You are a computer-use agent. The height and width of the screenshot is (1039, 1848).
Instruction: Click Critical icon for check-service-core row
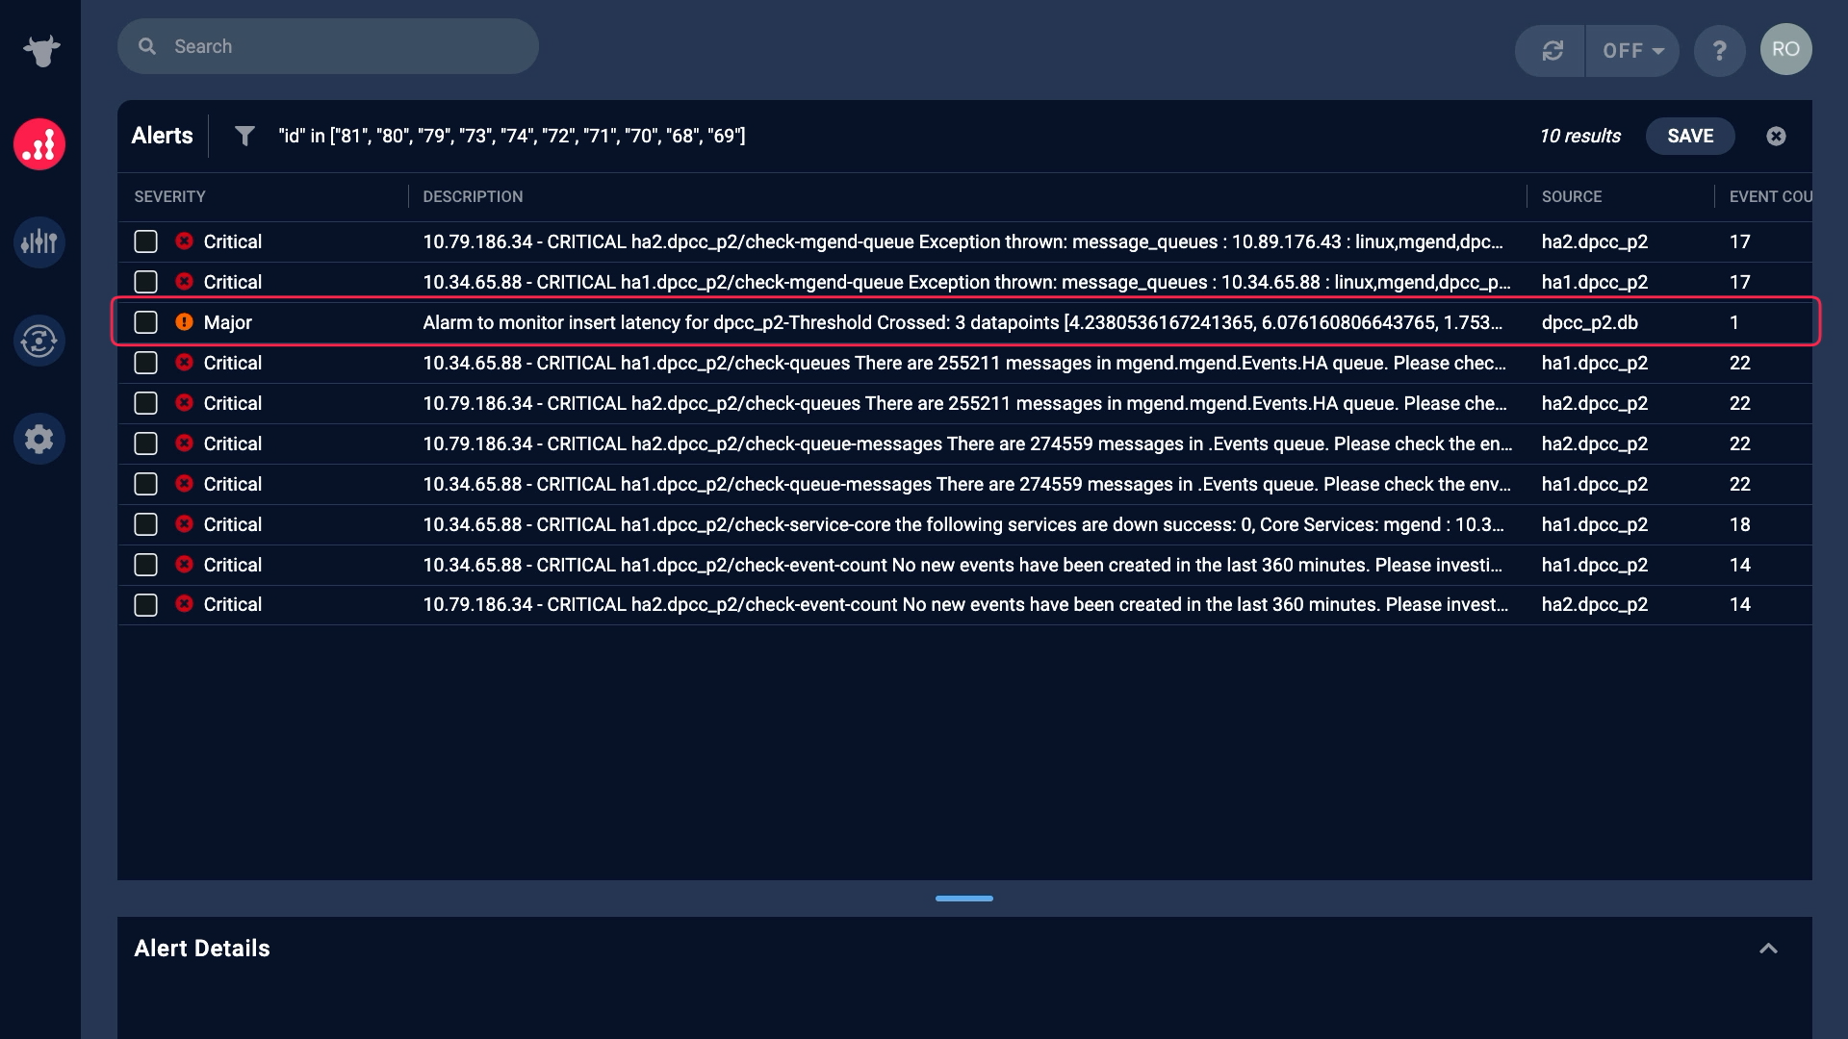[185, 524]
